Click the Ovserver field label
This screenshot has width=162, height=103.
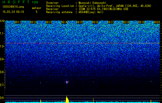52,3
